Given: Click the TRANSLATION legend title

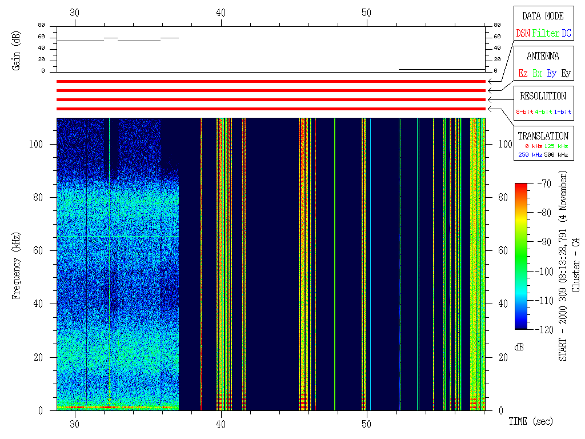Looking at the screenshot, I should [x=543, y=136].
